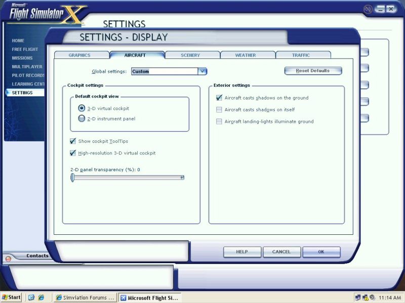Open Internet Explorer from quick launch
The height and width of the screenshot is (303, 405).
tap(42, 297)
